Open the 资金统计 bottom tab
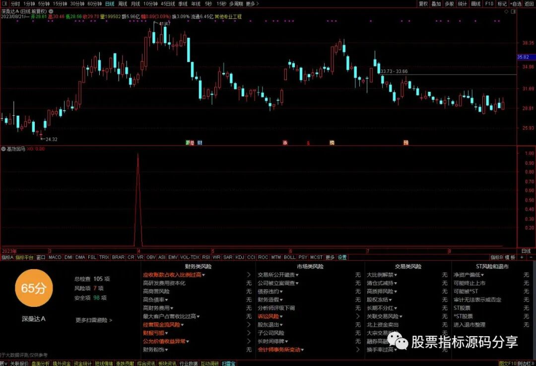Image resolution: width=536 pixels, height=366 pixels. (82, 363)
